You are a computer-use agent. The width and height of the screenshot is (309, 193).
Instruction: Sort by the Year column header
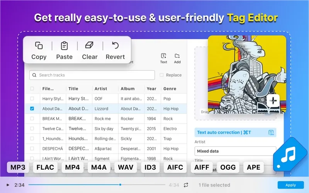pos(151,89)
